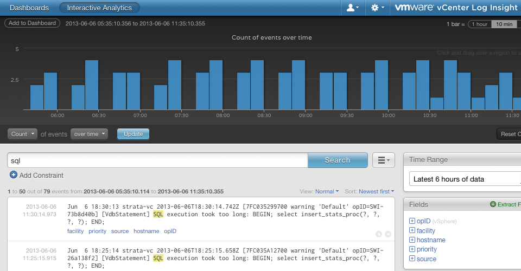Click the 06:00 time axis label
521x271 pixels.
[58, 115]
